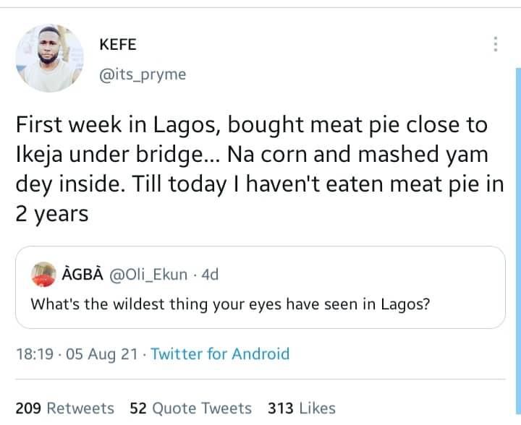This screenshot has height=425, width=521.
Task: Show the 313 Likes list
Action: 301,408
